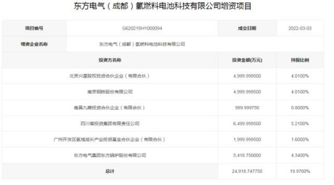Click the 投资金额(万元) column header
This screenshot has height=185, width=334.
(x=247, y=60)
